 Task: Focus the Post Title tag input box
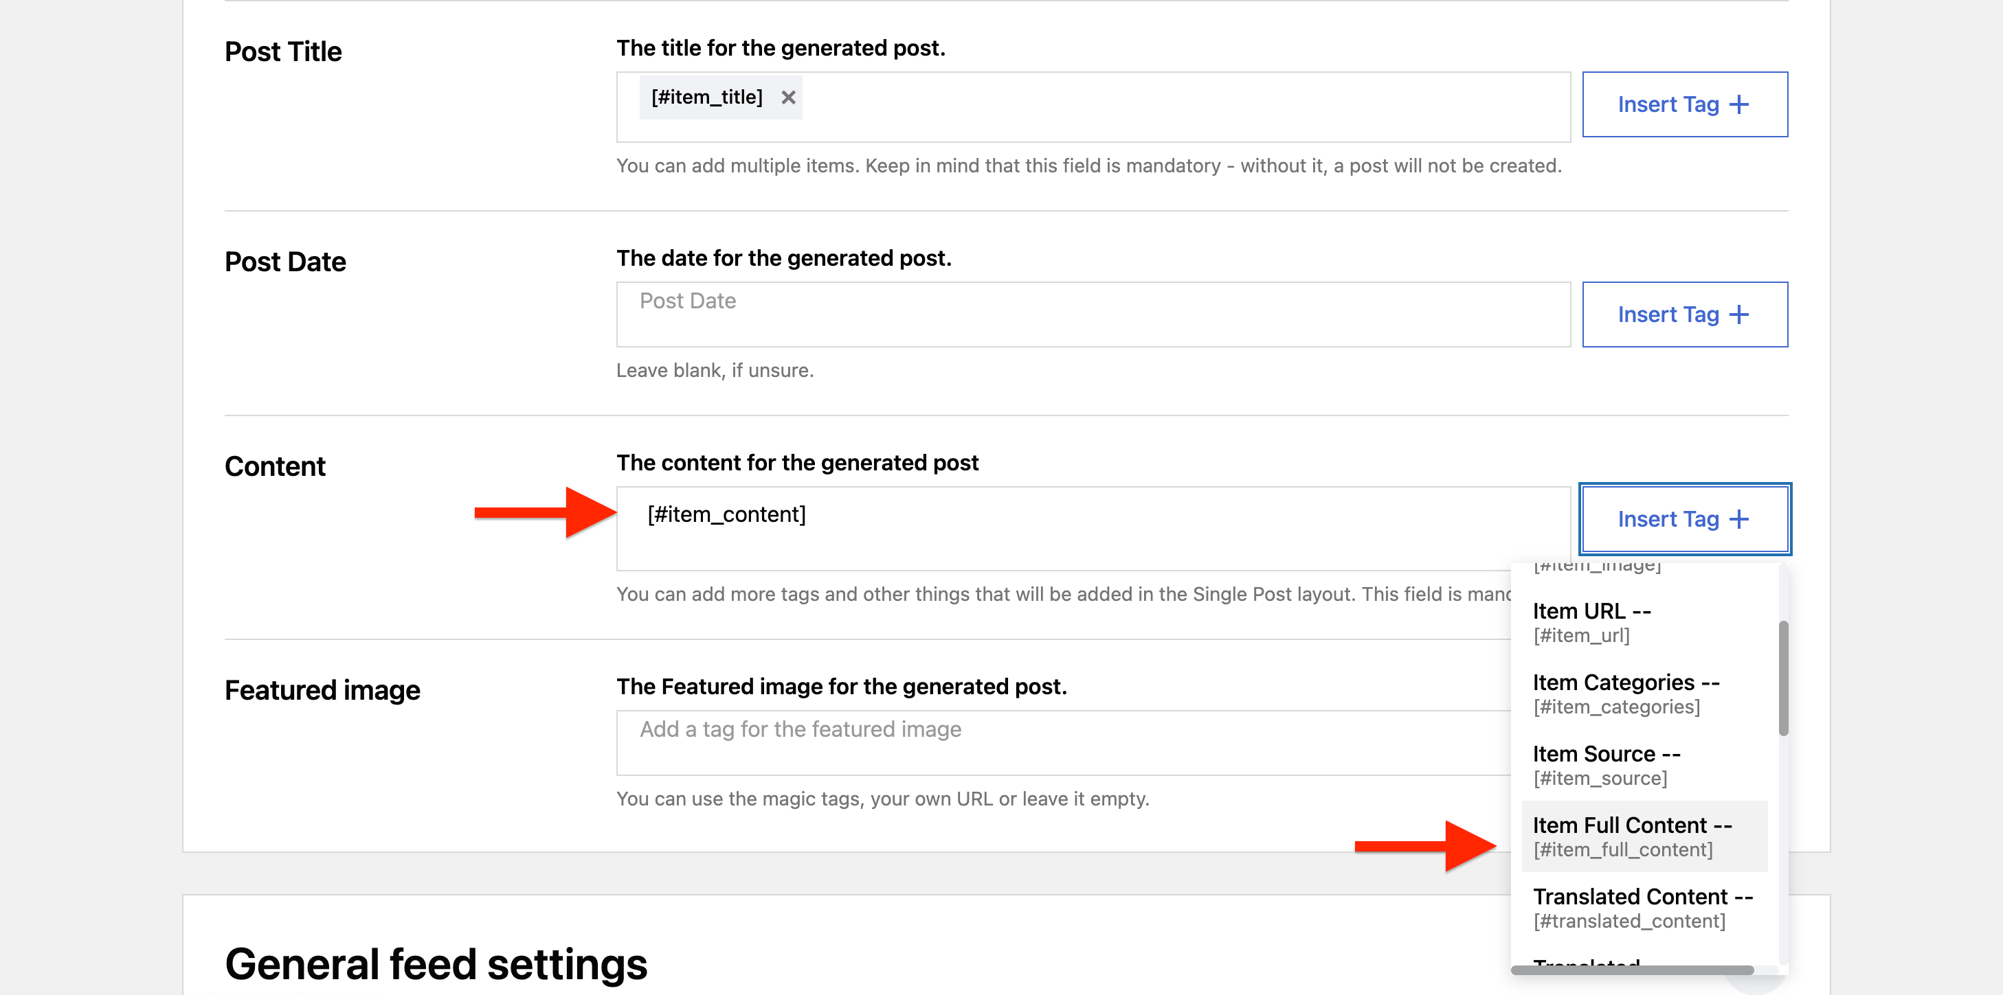(1166, 107)
